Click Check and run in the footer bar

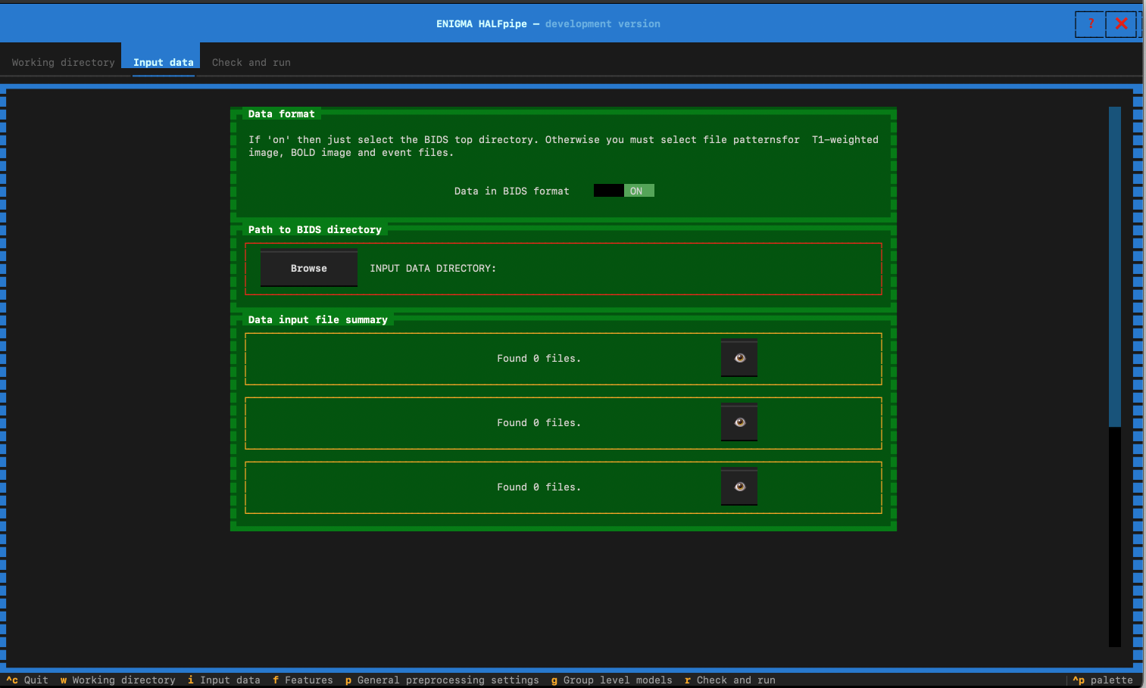pos(730,680)
